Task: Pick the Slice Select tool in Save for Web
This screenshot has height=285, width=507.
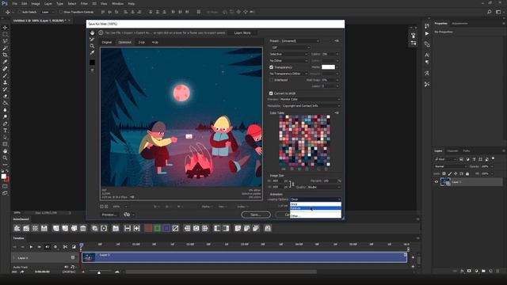Action: tap(92, 40)
